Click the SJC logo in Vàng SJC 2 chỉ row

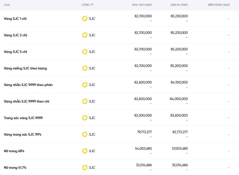click(85, 35)
